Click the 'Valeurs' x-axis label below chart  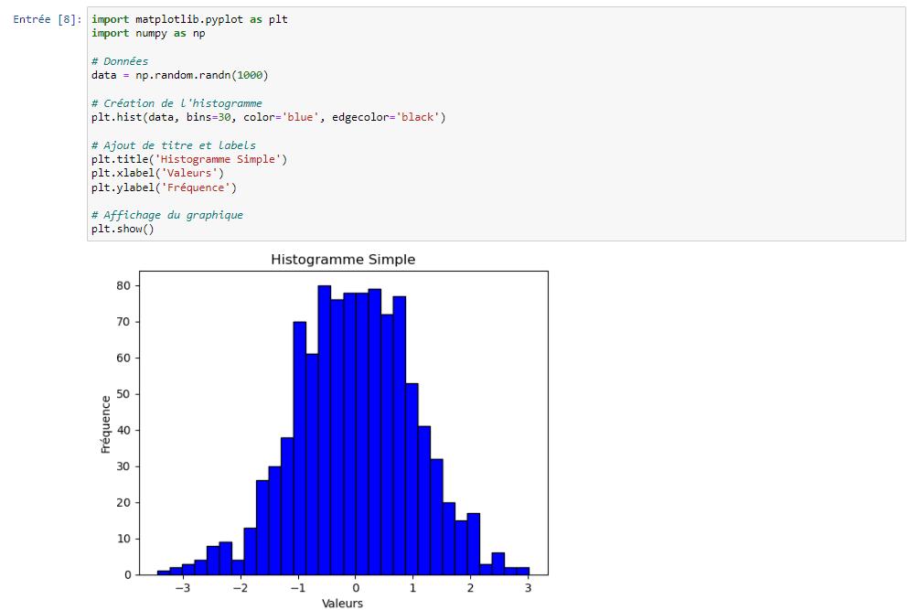[343, 603]
